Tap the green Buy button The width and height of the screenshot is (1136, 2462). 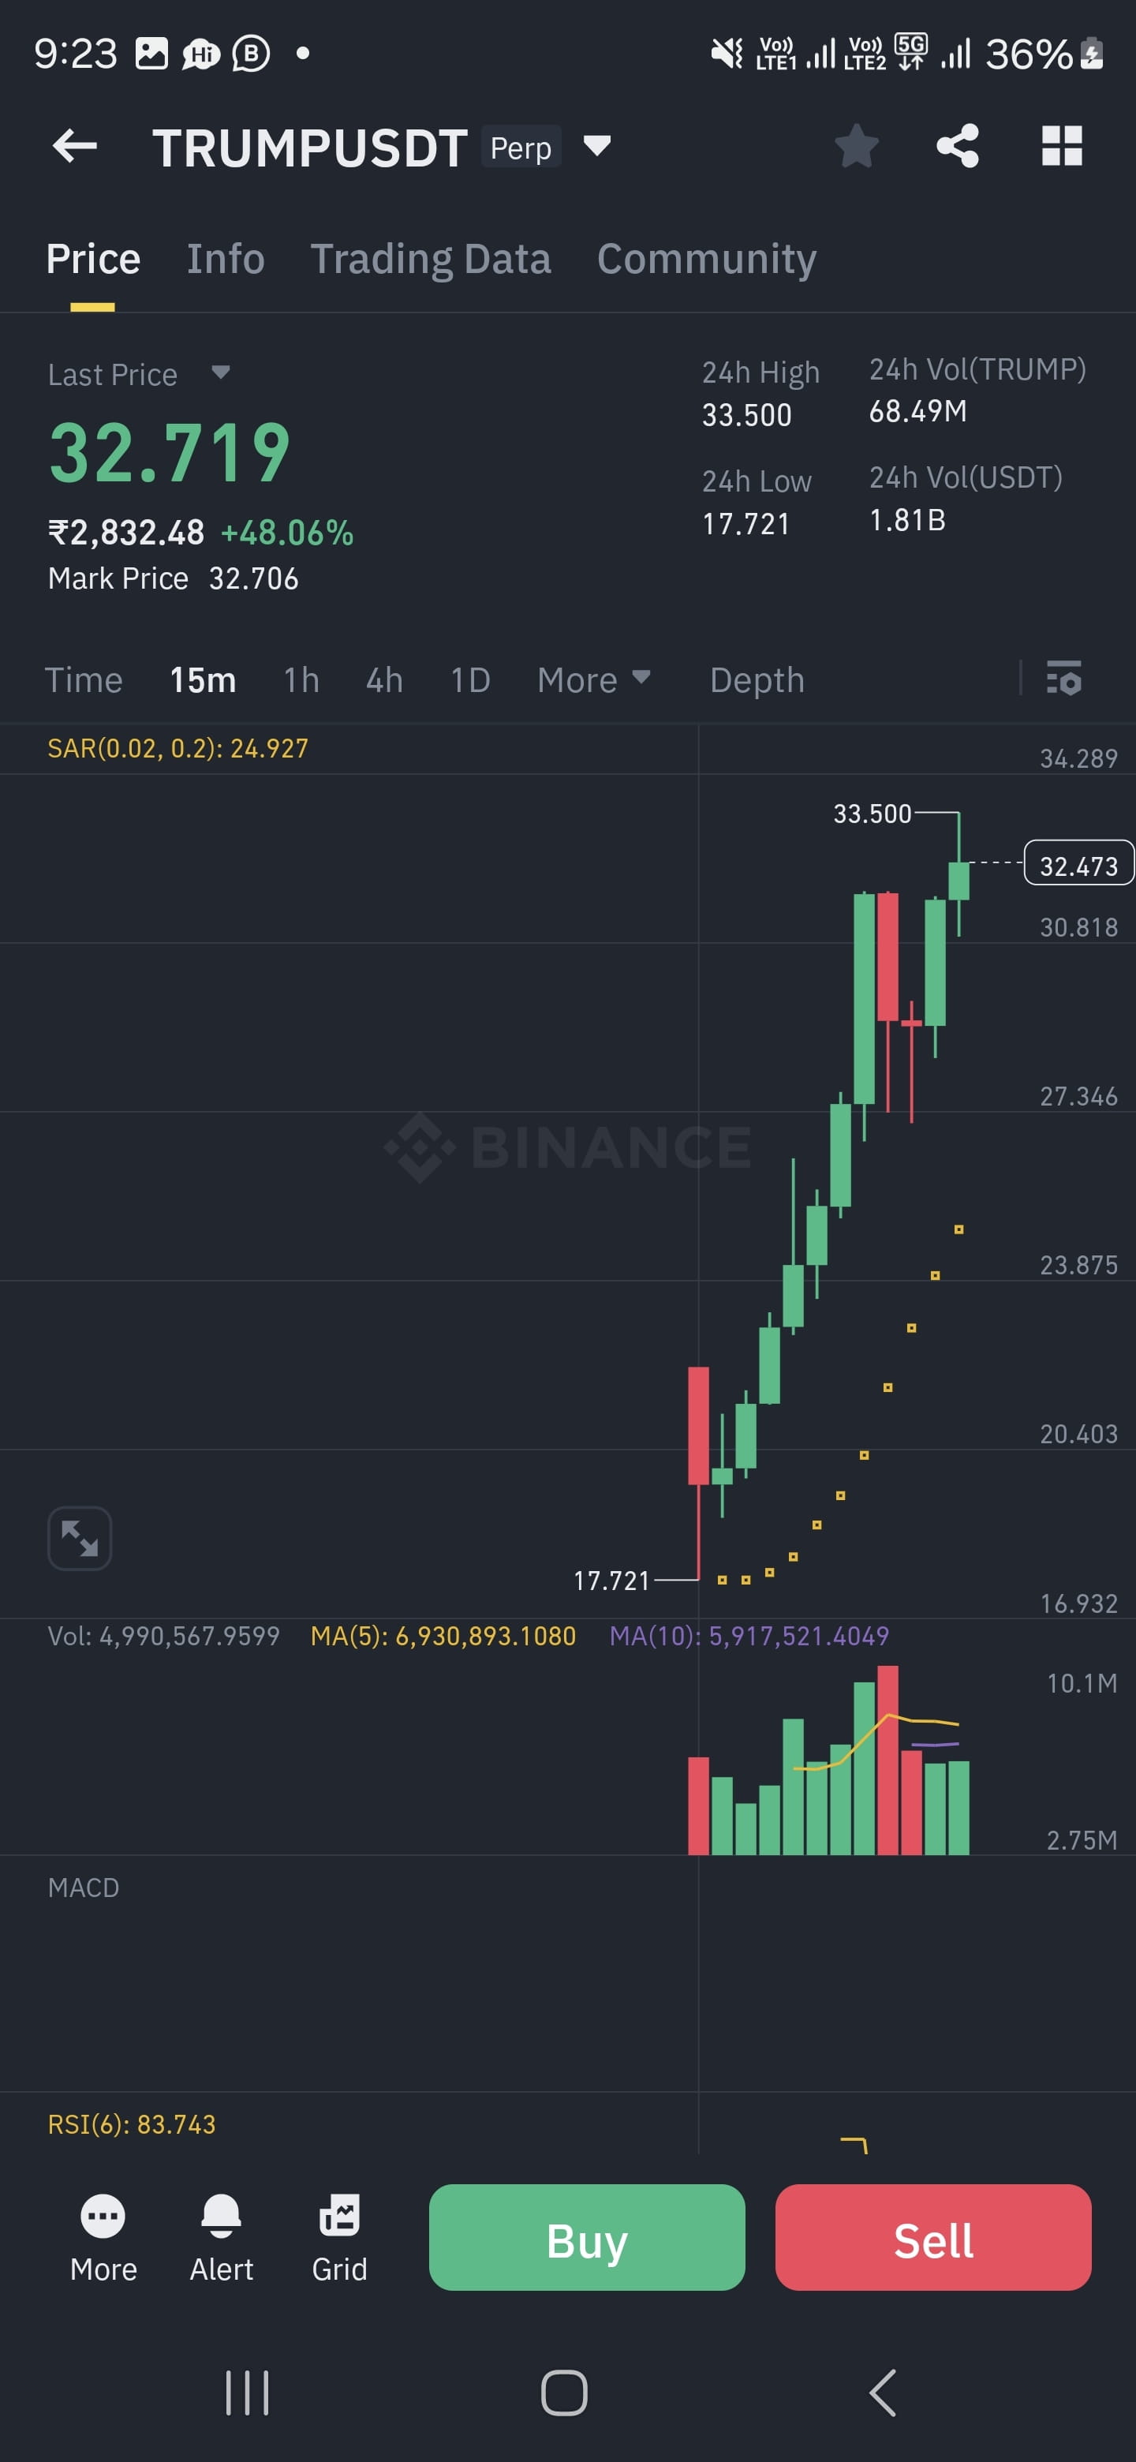point(587,2237)
